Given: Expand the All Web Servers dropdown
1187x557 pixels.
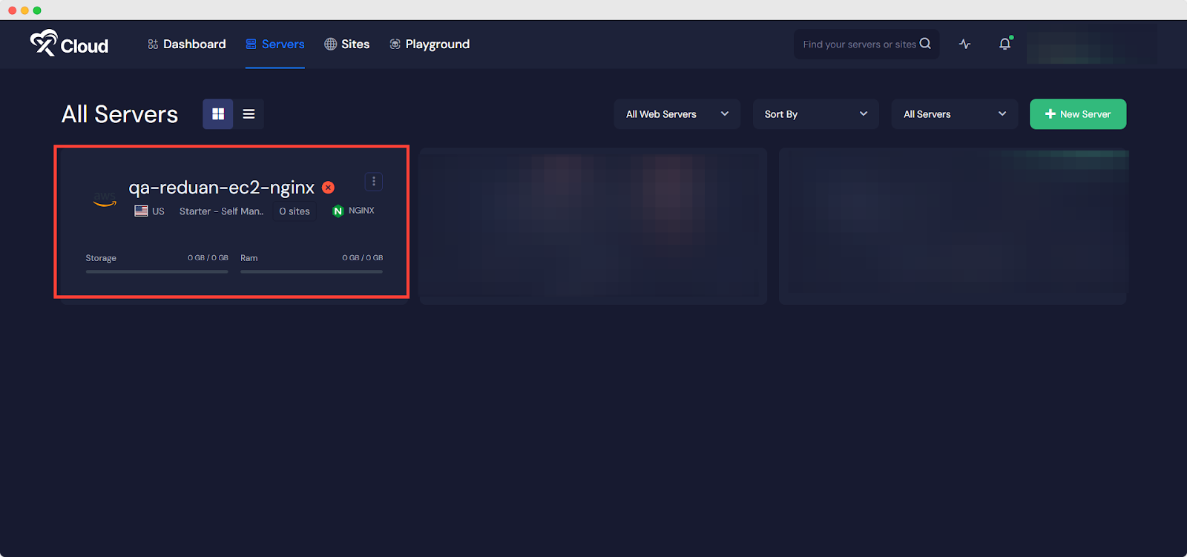Looking at the screenshot, I should coord(677,114).
